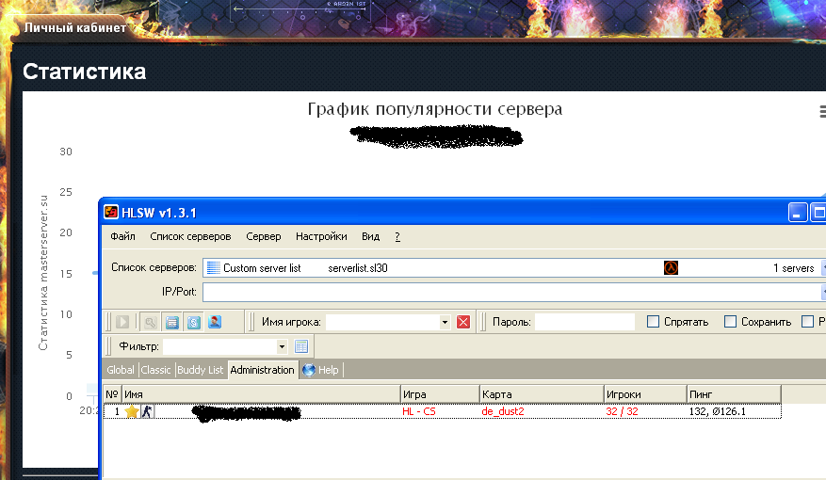
Task: Click the HL - CS game cell
Action: coord(419,411)
